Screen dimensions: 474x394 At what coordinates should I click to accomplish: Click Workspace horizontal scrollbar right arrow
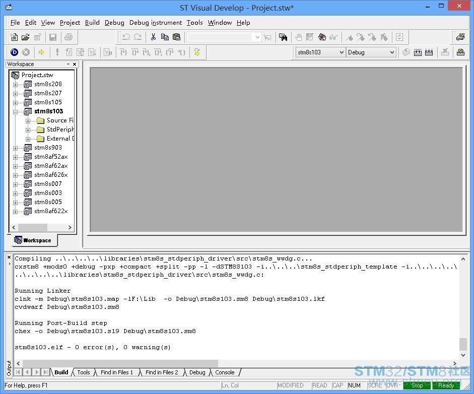pyautogui.click(x=70, y=227)
